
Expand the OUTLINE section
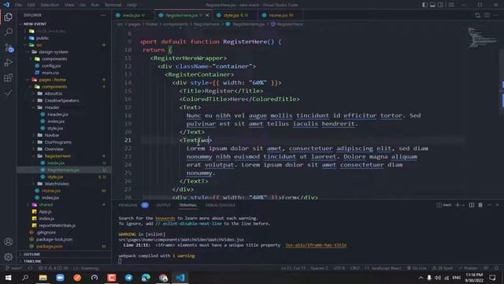point(31,254)
